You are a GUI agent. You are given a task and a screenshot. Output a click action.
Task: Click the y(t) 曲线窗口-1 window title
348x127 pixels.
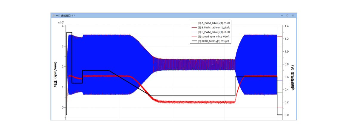66,15
